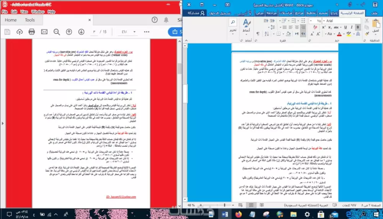The image size is (383, 219).
Task: Open Acrobat zoom percentage dropdown
Action: coord(134,32)
